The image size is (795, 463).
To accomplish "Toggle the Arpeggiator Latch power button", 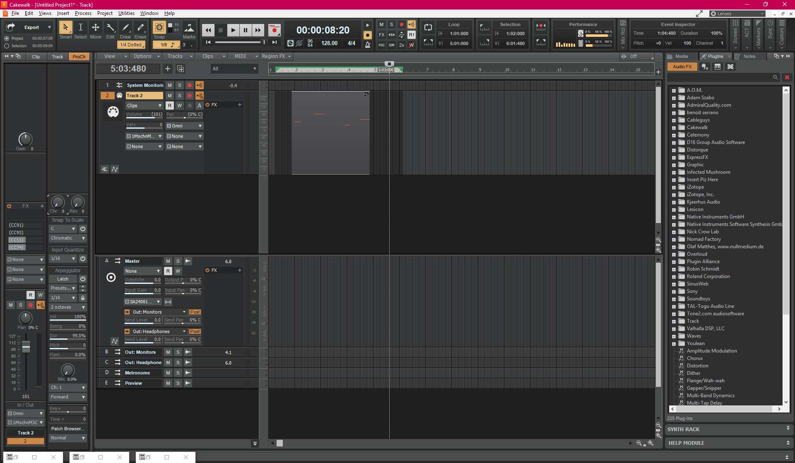I will click(83, 279).
